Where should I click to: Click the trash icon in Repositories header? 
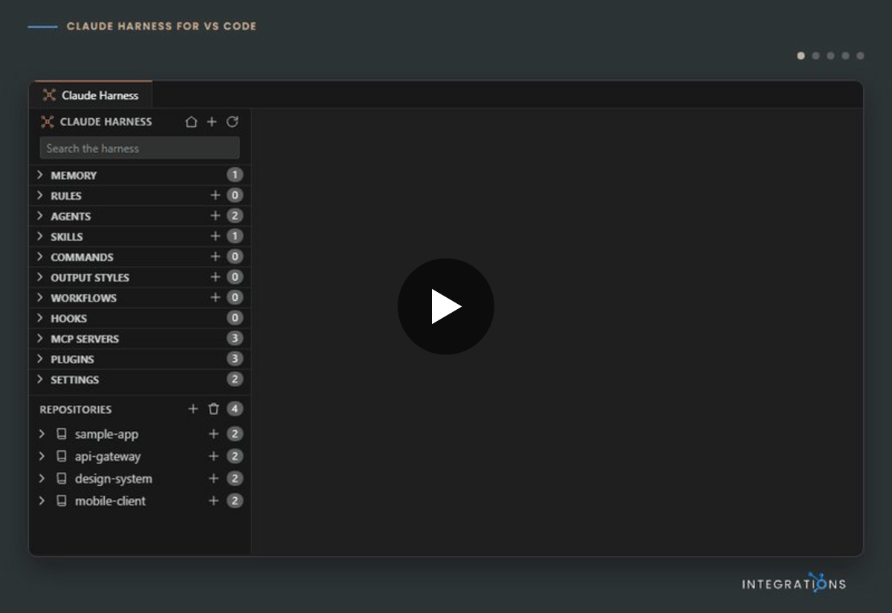click(x=214, y=409)
